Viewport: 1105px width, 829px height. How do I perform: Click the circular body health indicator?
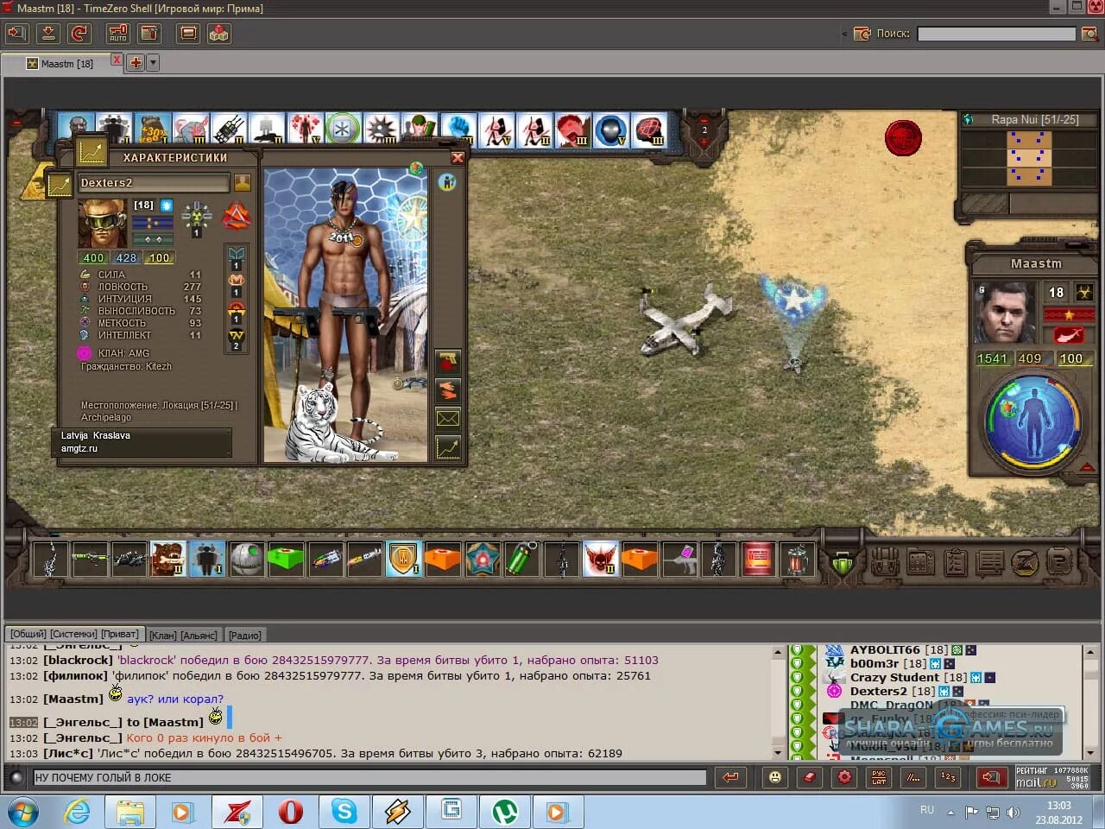pyautogui.click(x=1032, y=421)
